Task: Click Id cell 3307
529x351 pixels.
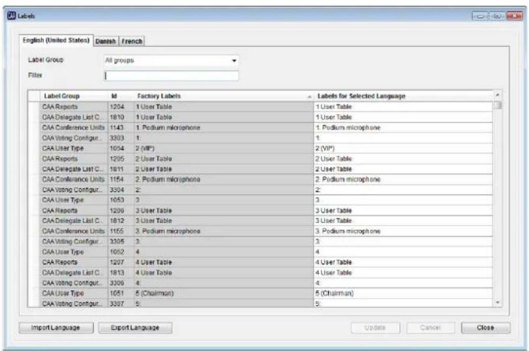Action: tap(121, 303)
